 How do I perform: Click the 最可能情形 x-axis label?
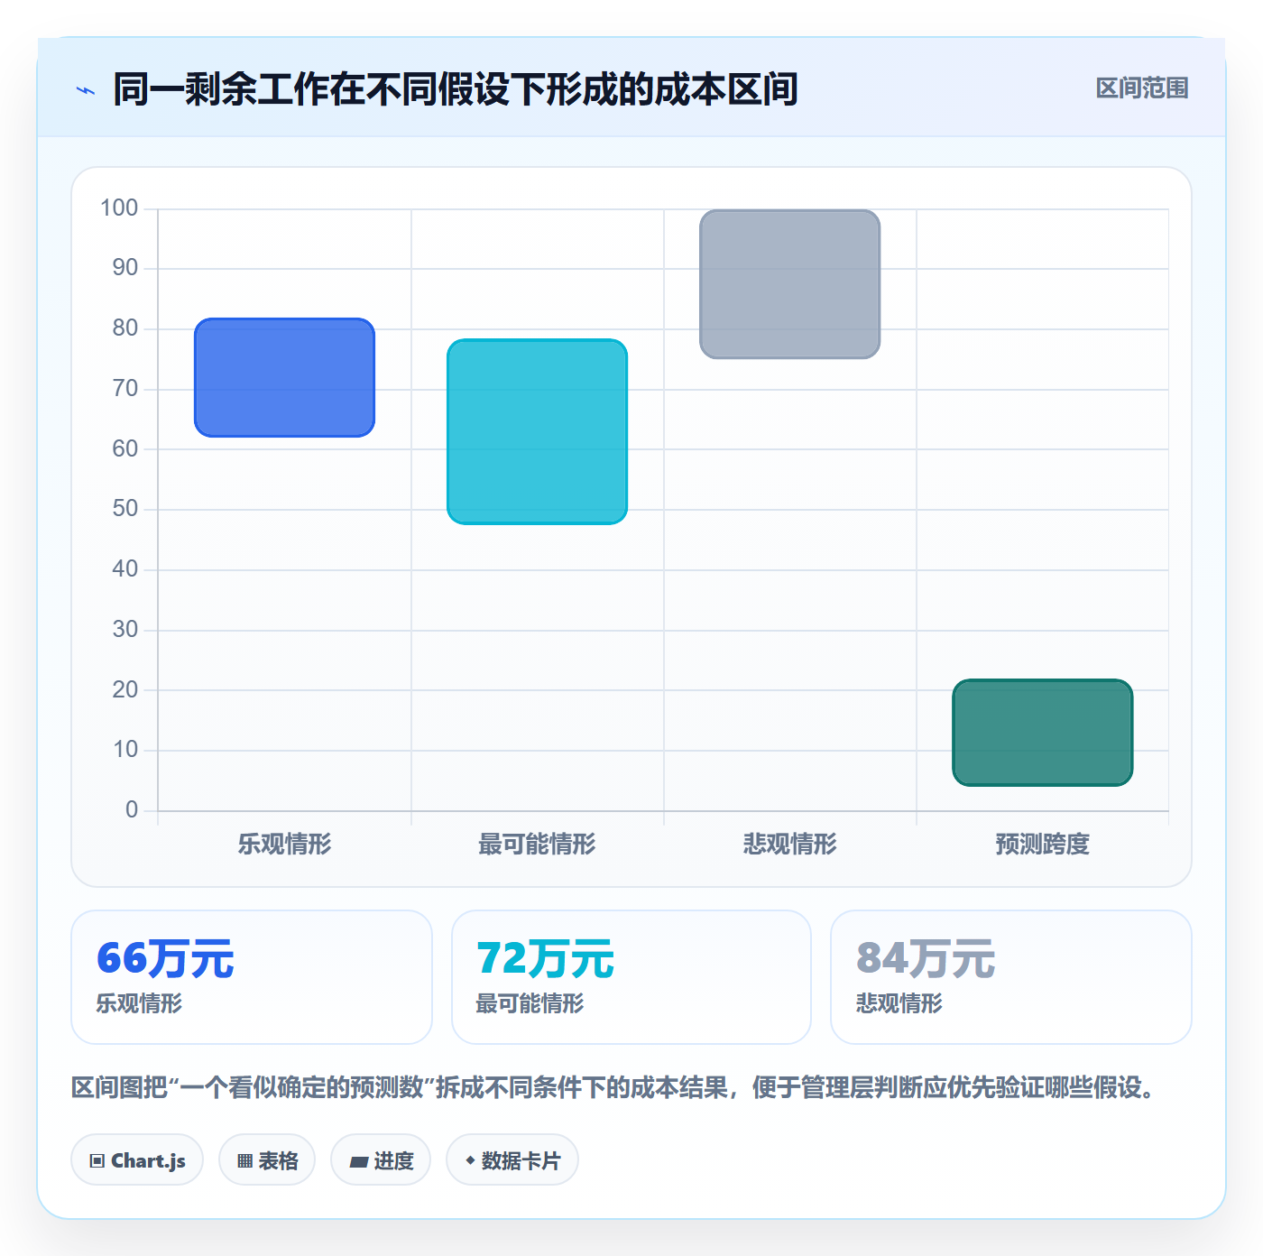tap(537, 845)
